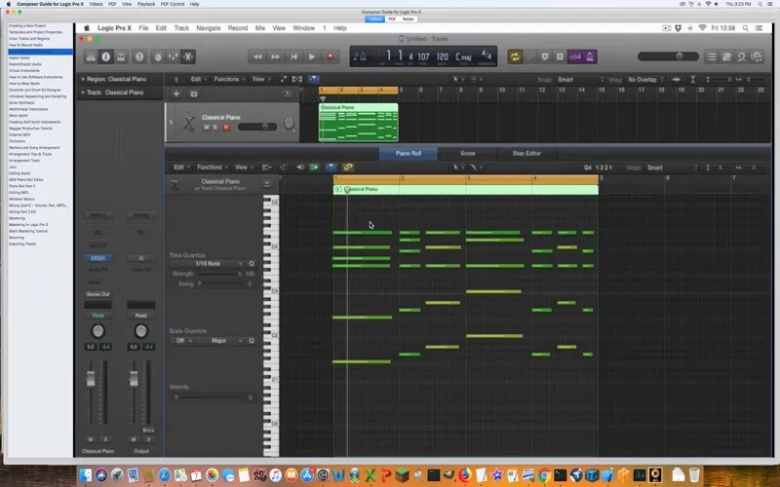Open Tracks area Edit menu
Viewport: 780px width, 487px height.
click(198, 79)
